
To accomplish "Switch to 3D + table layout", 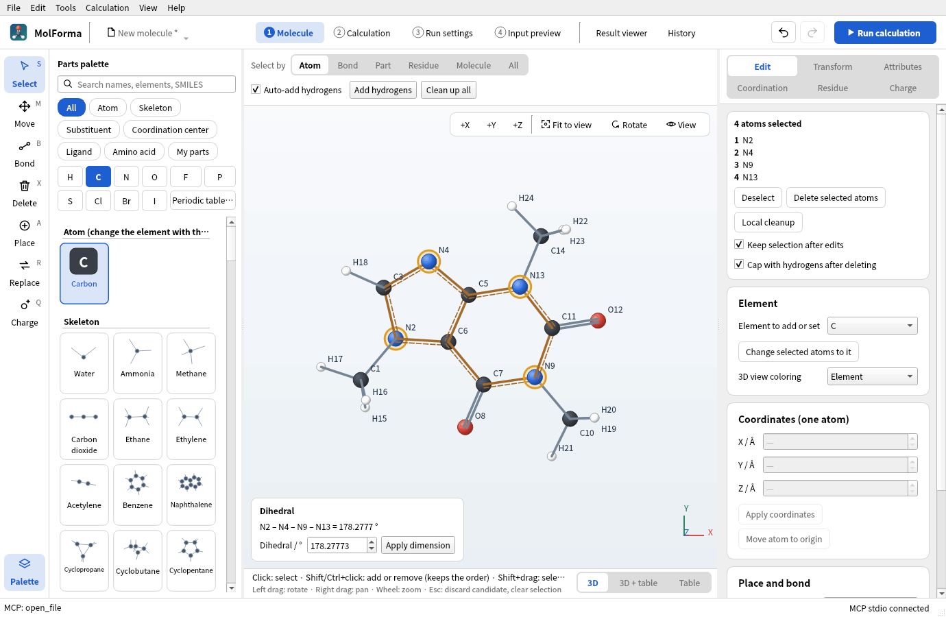I will coord(638,583).
